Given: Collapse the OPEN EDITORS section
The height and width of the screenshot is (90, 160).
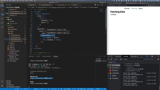Looking at the screenshot, I should pos(15,7).
